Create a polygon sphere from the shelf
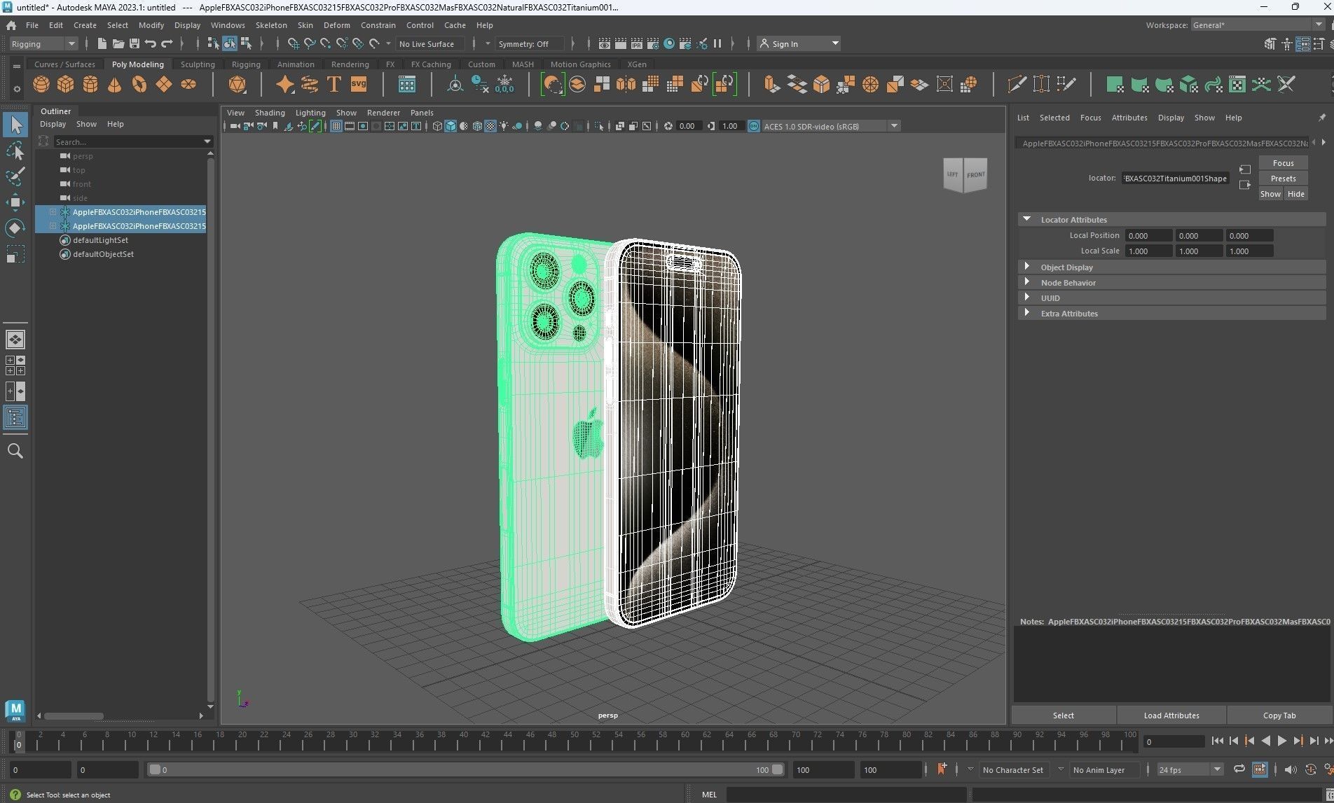 click(x=41, y=85)
